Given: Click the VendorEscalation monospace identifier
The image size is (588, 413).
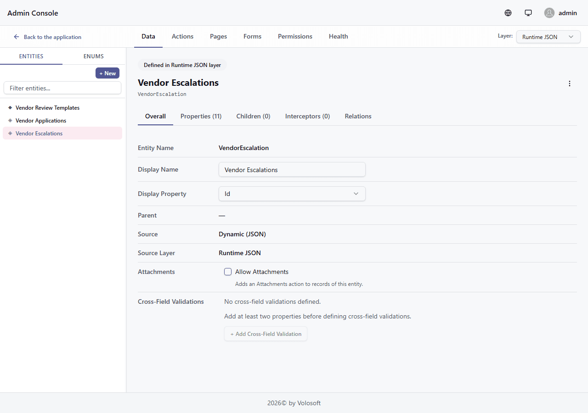Looking at the screenshot, I should (x=162, y=94).
